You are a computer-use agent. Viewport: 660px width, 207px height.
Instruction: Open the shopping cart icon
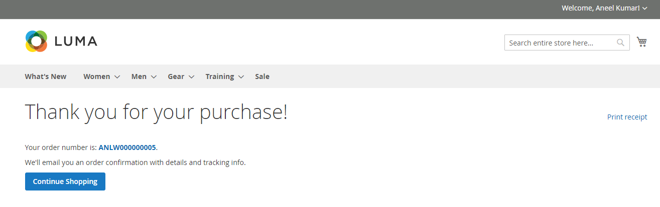[641, 42]
